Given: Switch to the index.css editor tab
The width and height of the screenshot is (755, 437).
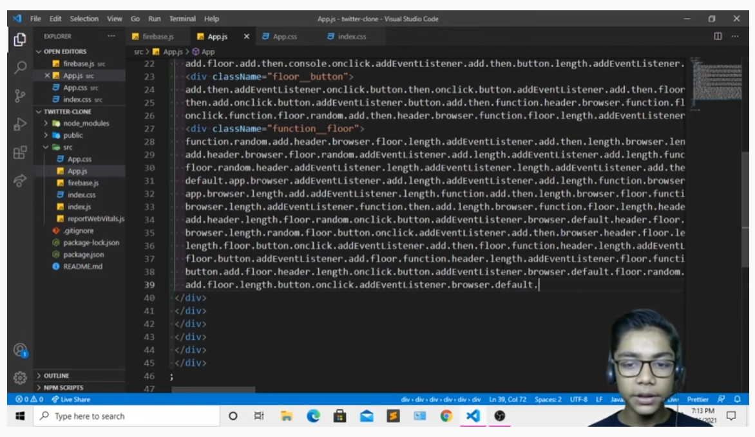Looking at the screenshot, I should (352, 36).
